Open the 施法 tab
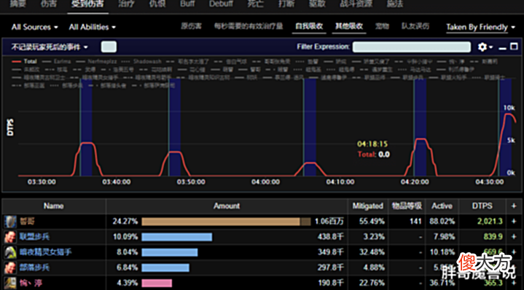Viewport: 524px width, 290px height. tap(395, 4)
